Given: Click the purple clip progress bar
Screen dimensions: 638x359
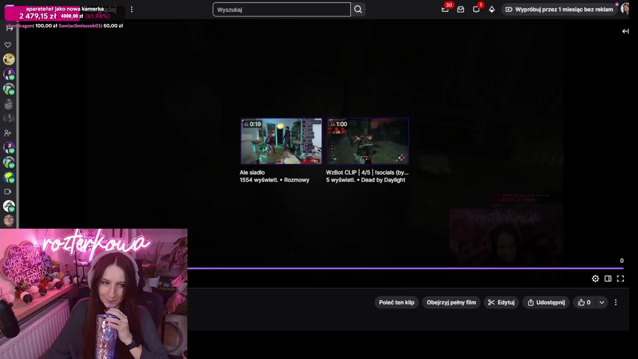Looking at the screenshot, I should [x=405, y=268].
